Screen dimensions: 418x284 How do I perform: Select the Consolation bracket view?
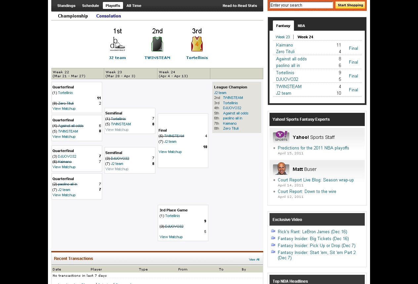(108, 16)
